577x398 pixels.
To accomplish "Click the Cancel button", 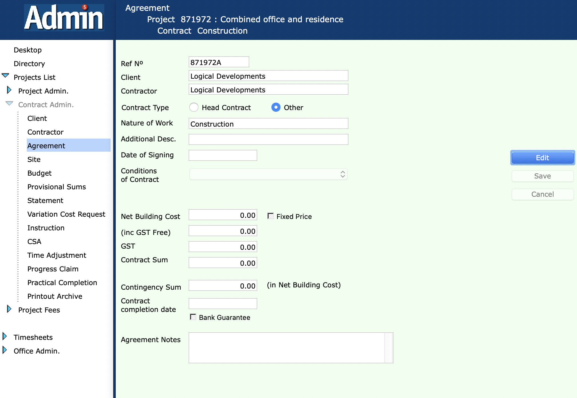I will click(542, 194).
